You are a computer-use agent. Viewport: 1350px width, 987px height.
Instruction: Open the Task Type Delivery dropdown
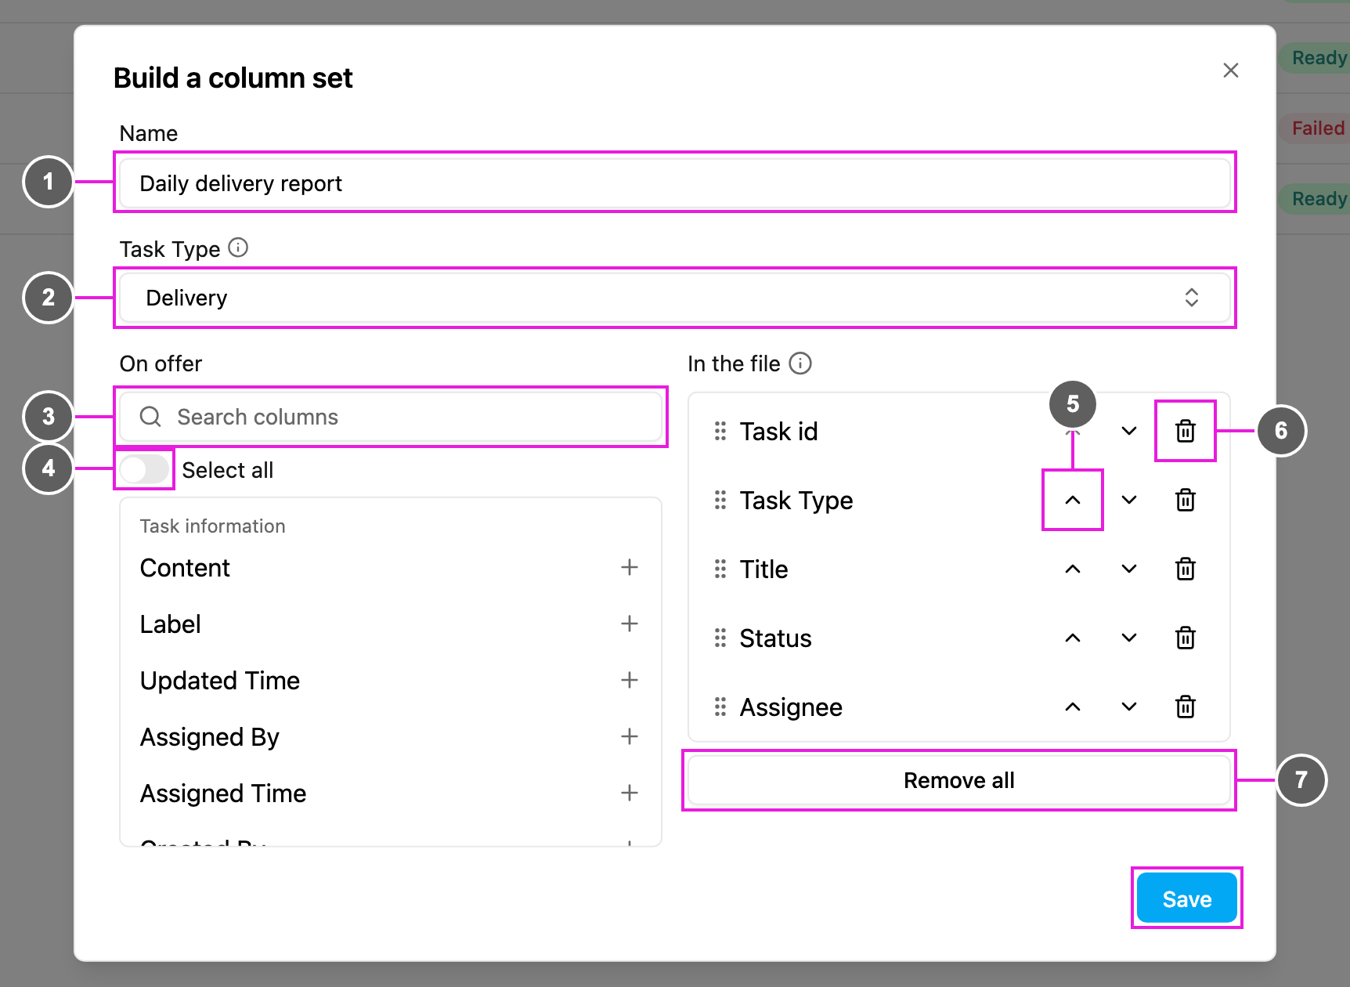[675, 298]
